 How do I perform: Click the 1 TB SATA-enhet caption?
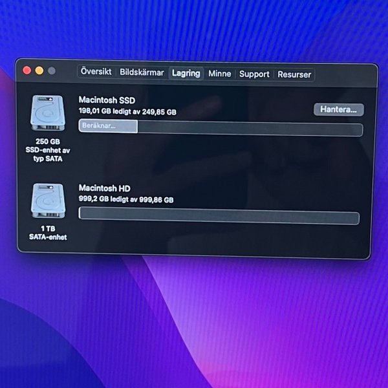coord(48,233)
